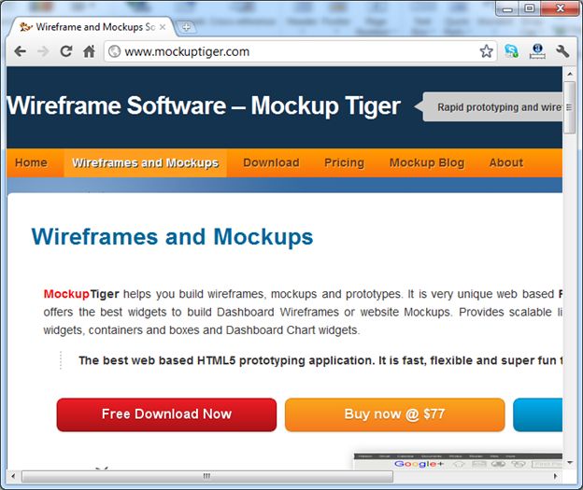
Task: Open the wrench settings menu
Action: (x=562, y=51)
